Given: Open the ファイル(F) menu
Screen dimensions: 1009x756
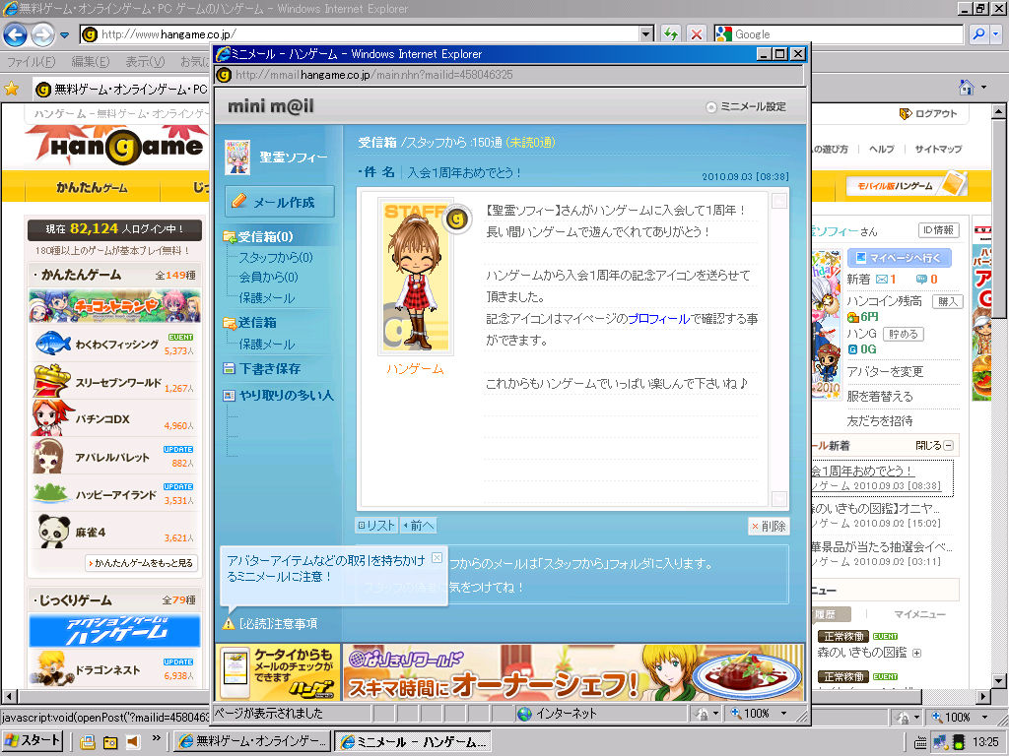Looking at the screenshot, I should coord(31,62).
